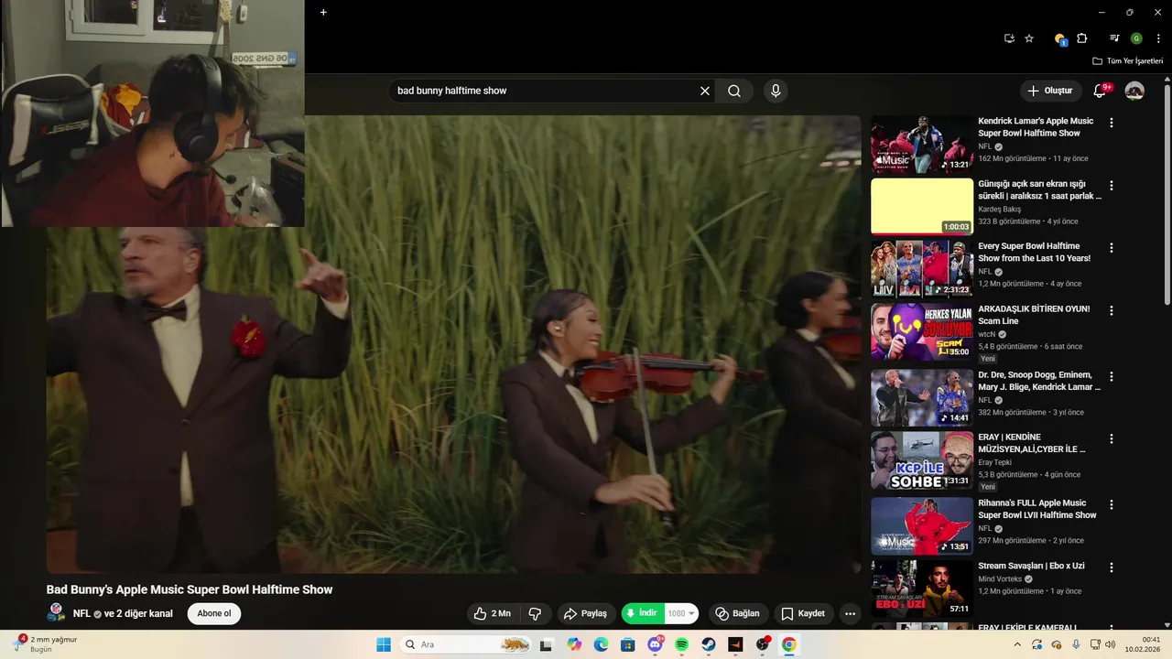Like the video with the thumbs up button
The image size is (1172, 659).
493,613
